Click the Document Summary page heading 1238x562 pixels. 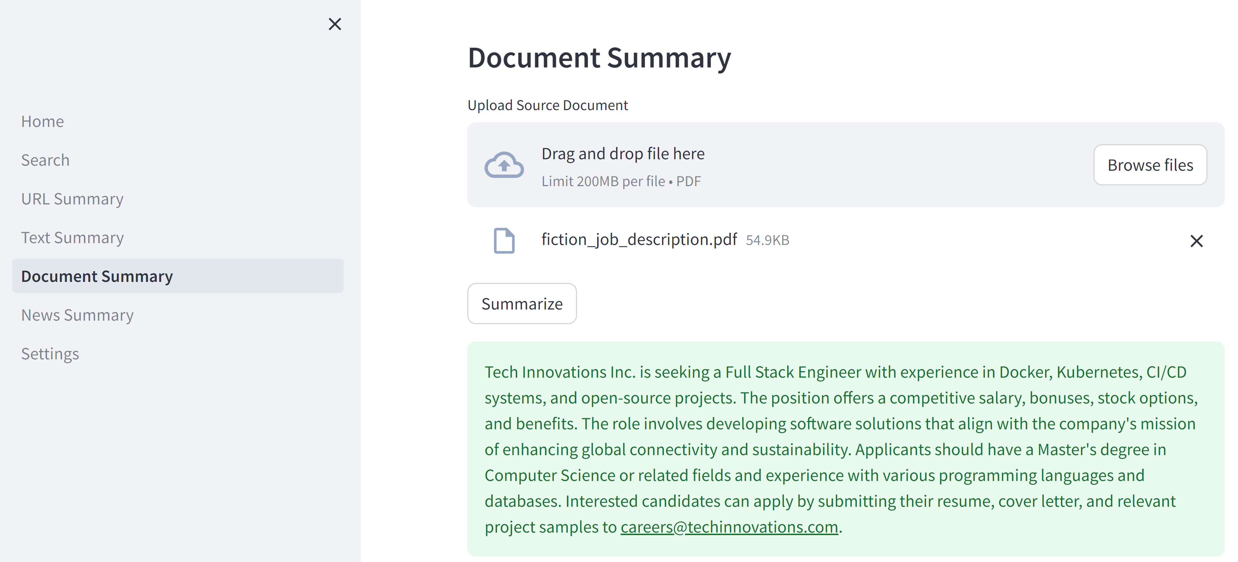[x=599, y=58]
